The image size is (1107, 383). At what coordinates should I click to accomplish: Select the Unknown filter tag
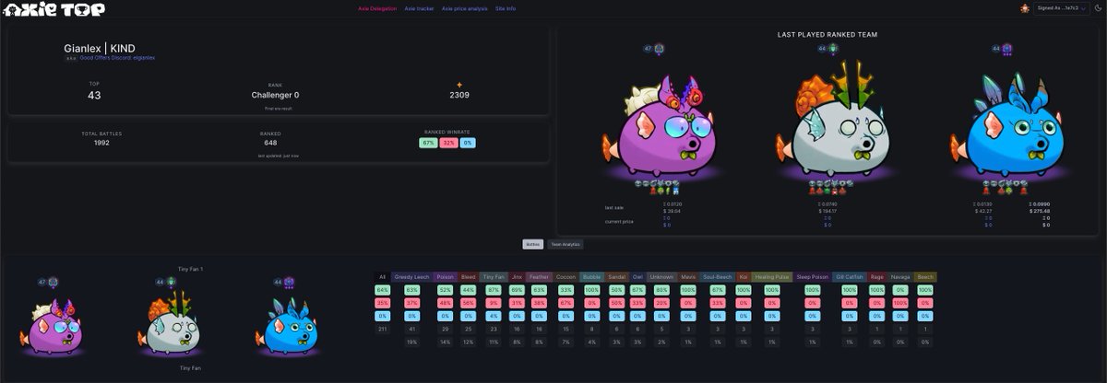(x=661, y=276)
